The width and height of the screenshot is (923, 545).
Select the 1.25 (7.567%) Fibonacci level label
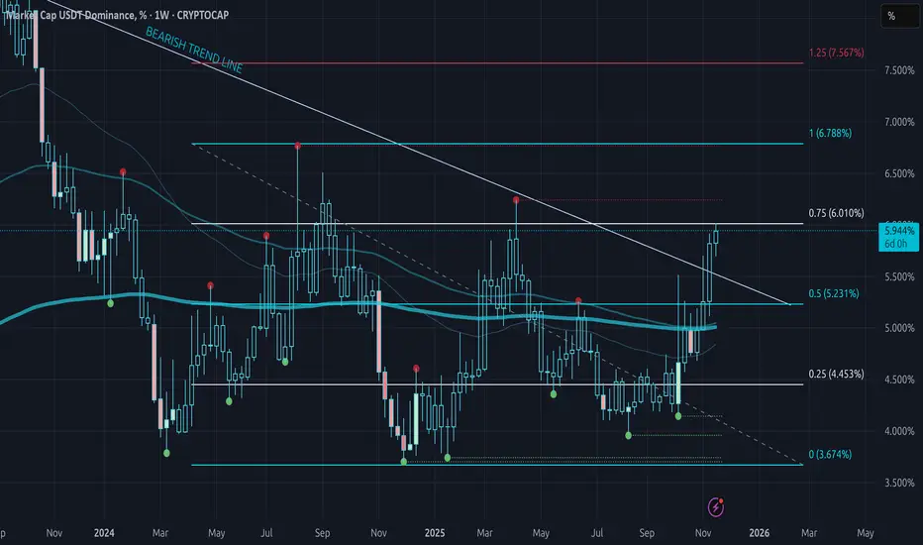[837, 53]
